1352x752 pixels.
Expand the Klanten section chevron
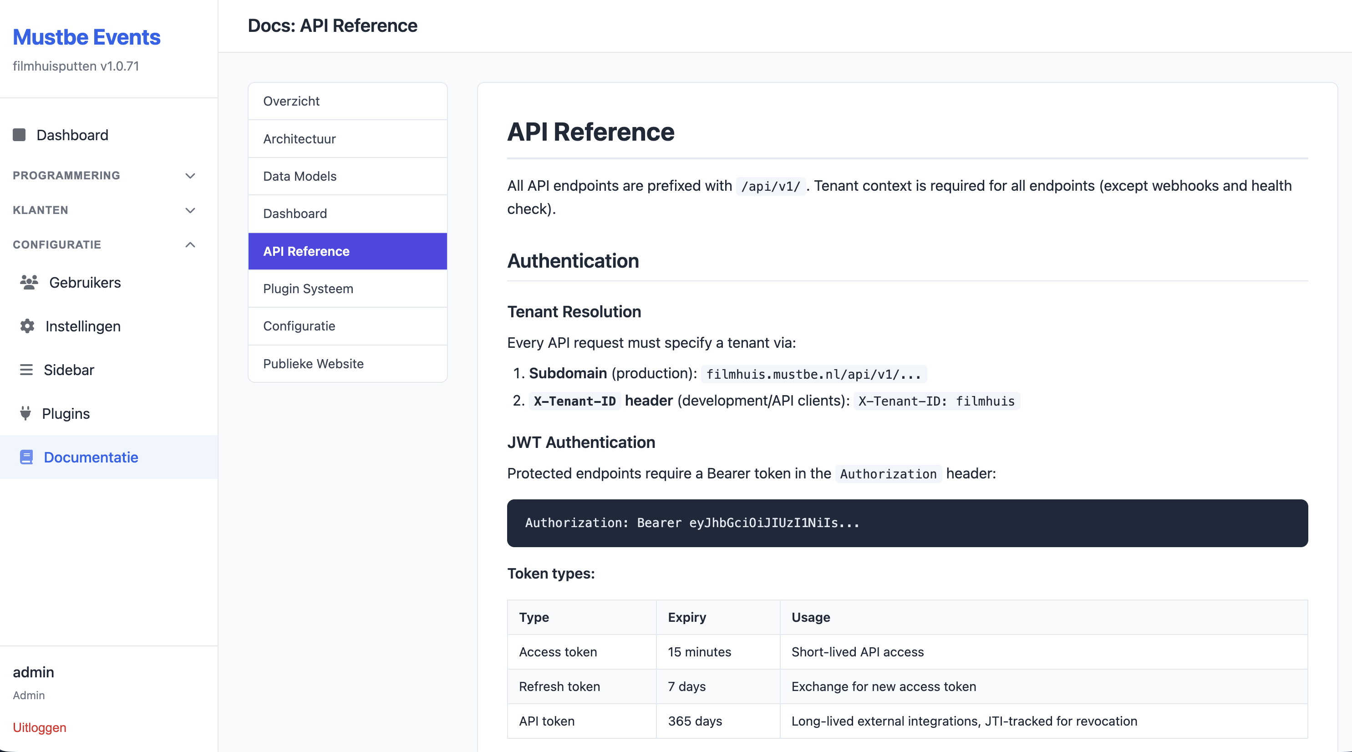pos(191,210)
